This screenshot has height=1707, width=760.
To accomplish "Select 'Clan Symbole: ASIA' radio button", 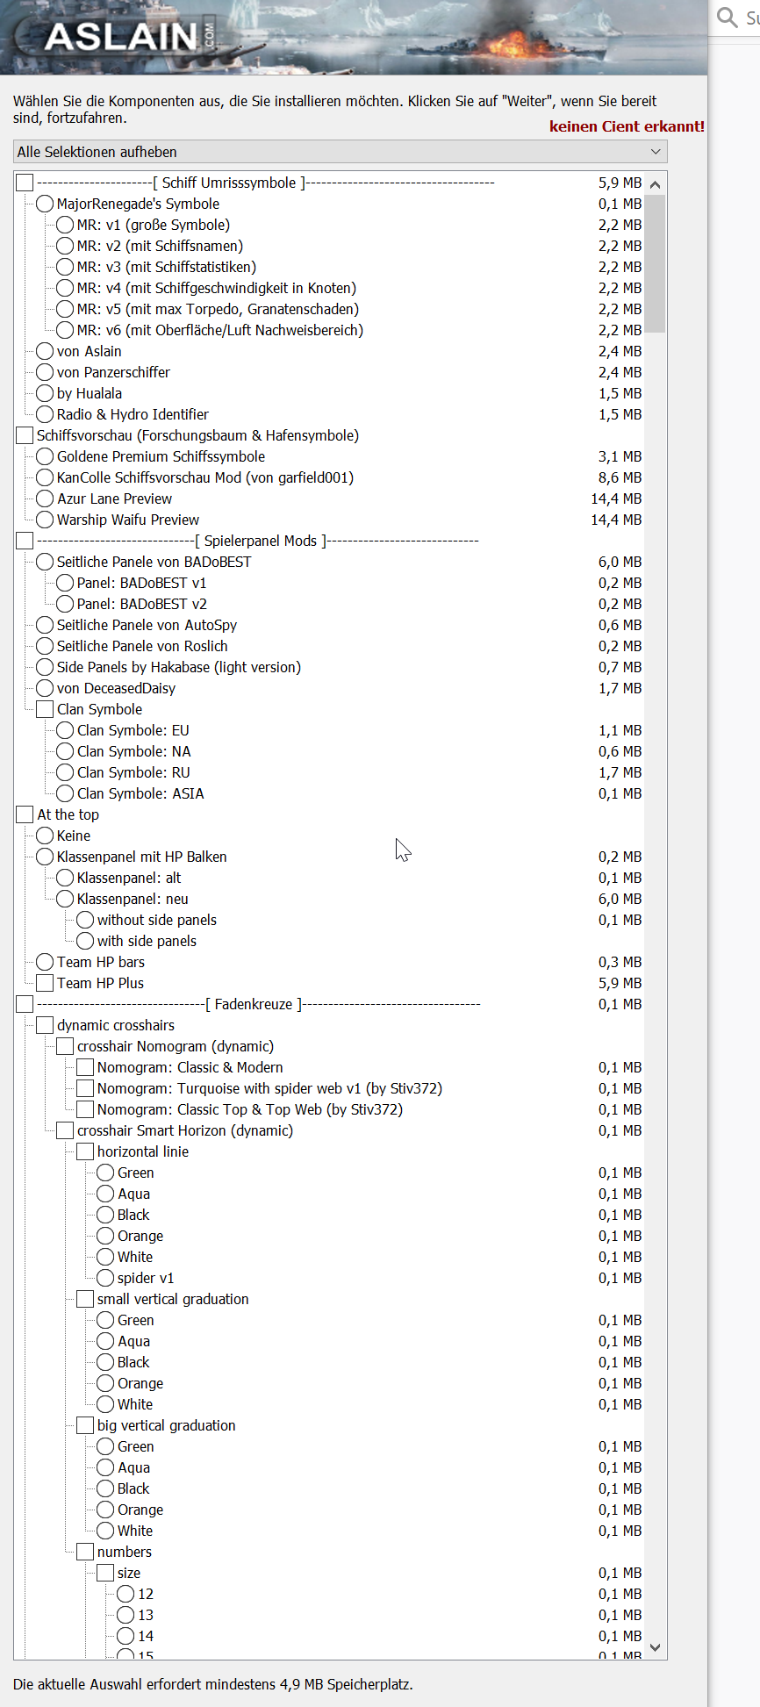I will coord(65,793).
